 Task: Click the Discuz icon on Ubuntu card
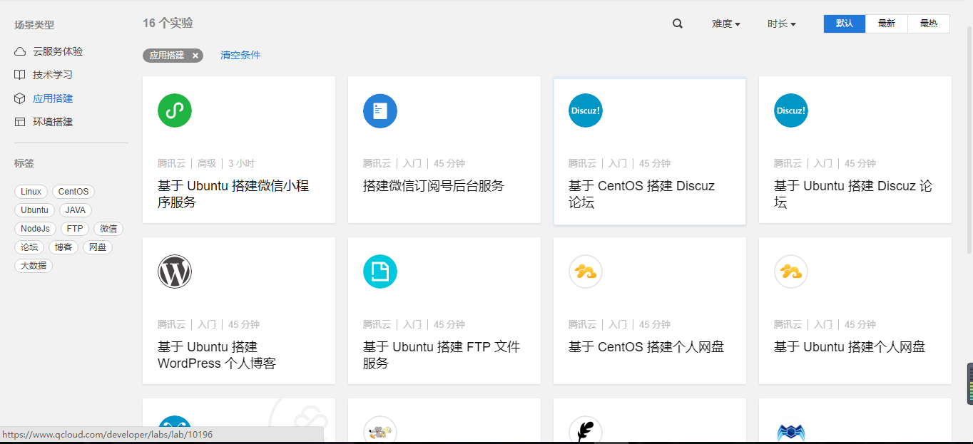(791, 110)
